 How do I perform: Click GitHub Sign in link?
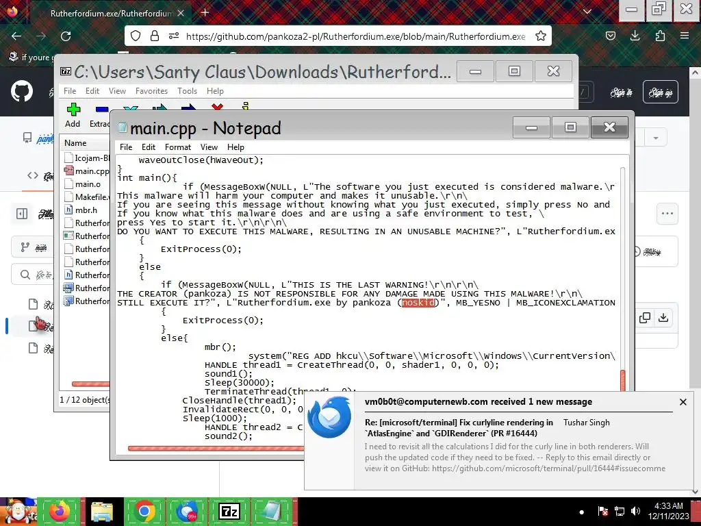(x=622, y=92)
